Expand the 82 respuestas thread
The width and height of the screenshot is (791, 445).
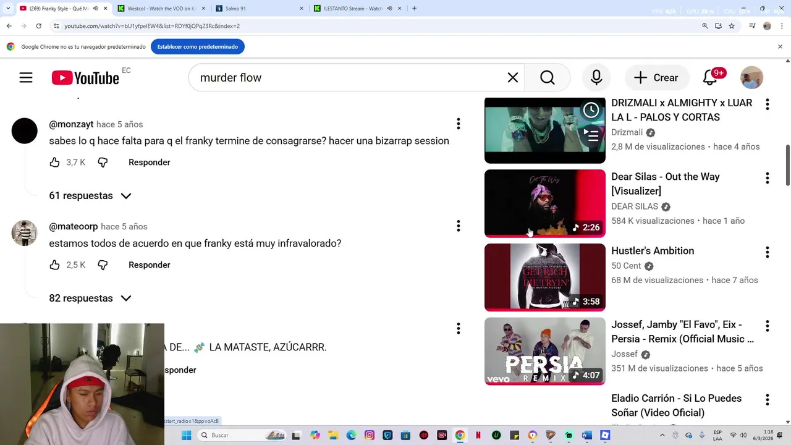click(x=90, y=298)
